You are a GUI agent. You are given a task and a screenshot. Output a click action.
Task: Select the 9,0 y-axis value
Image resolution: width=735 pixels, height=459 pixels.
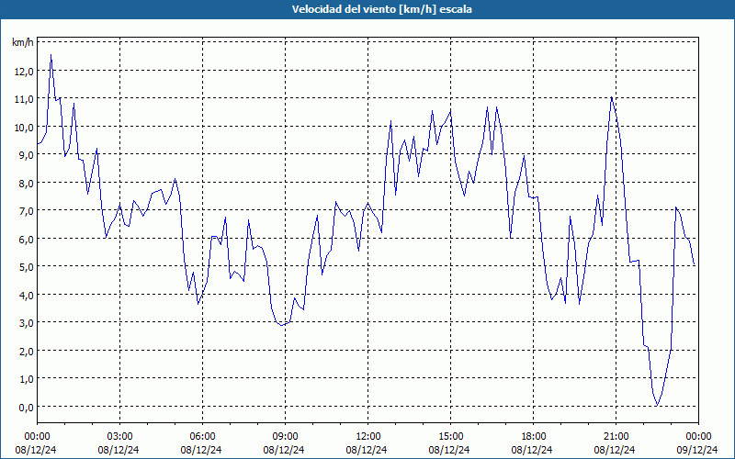(27, 155)
